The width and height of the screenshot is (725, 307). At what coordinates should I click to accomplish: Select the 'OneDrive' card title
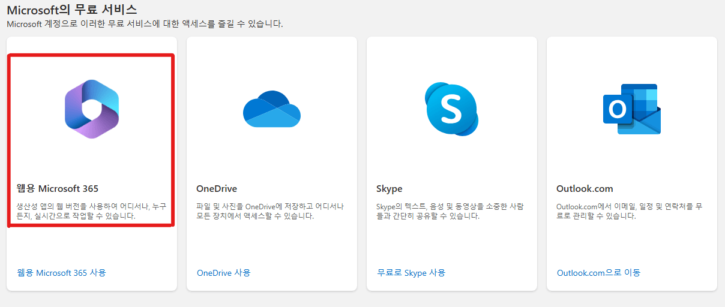(217, 189)
